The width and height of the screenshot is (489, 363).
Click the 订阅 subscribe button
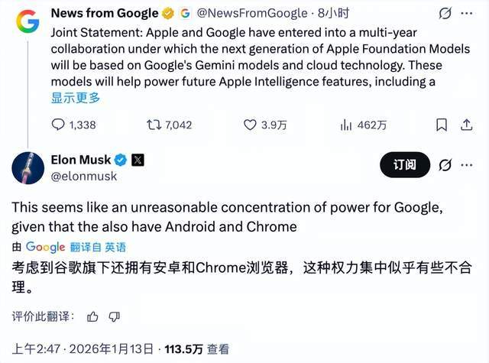pyautogui.click(x=405, y=164)
